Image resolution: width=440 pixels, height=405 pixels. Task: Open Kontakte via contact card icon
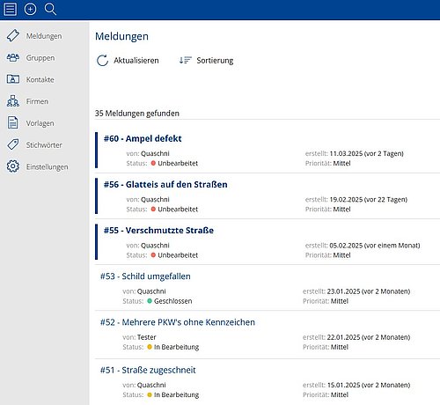[x=13, y=79]
